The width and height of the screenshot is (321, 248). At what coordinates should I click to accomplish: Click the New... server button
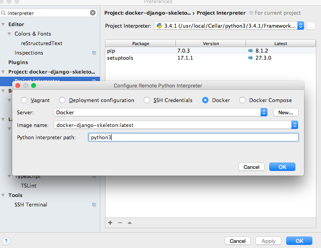point(285,113)
